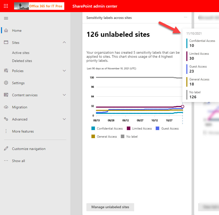Click the Migration cloud icon

6,107
